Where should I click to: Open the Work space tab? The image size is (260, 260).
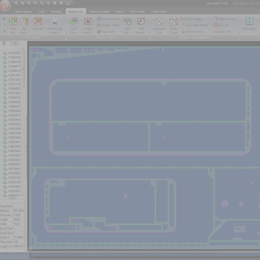coord(23,12)
